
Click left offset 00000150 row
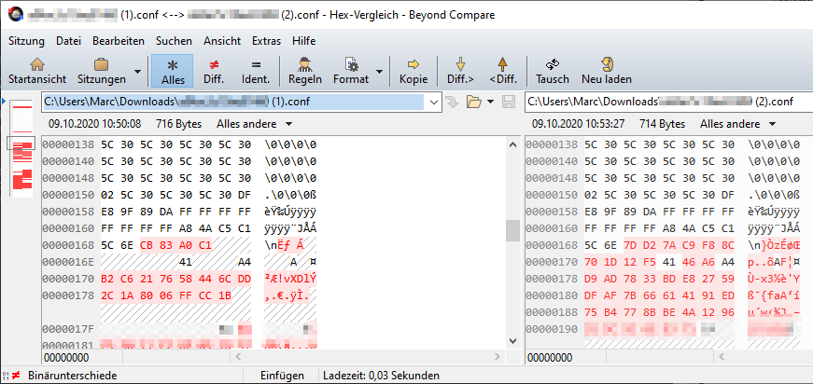point(179,195)
